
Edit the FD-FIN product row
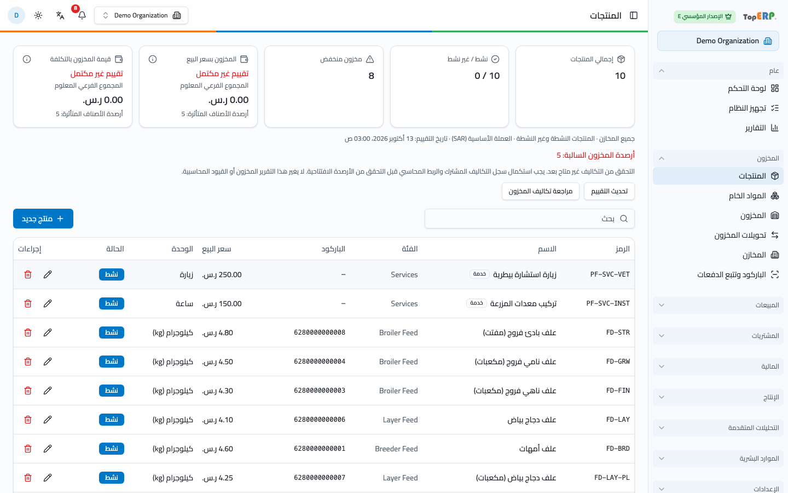(x=48, y=391)
